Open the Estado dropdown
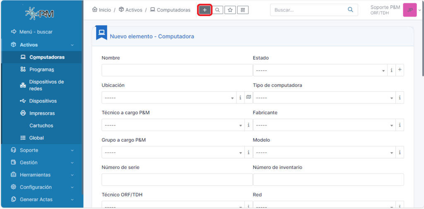 click(x=320, y=70)
